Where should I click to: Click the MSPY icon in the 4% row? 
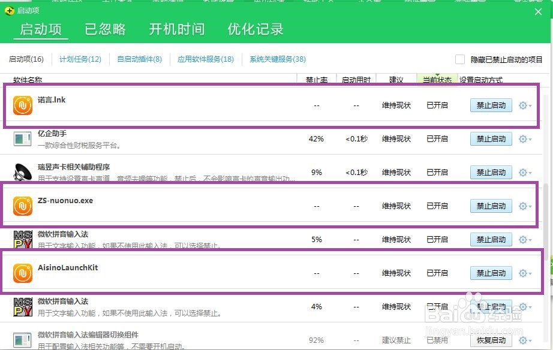(x=23, y=307)
